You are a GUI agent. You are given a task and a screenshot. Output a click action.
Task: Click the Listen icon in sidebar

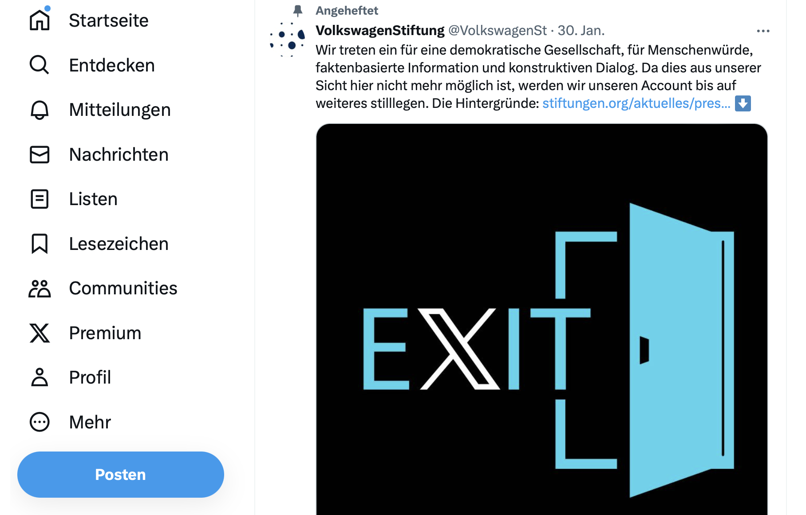(x=40, y=199)
